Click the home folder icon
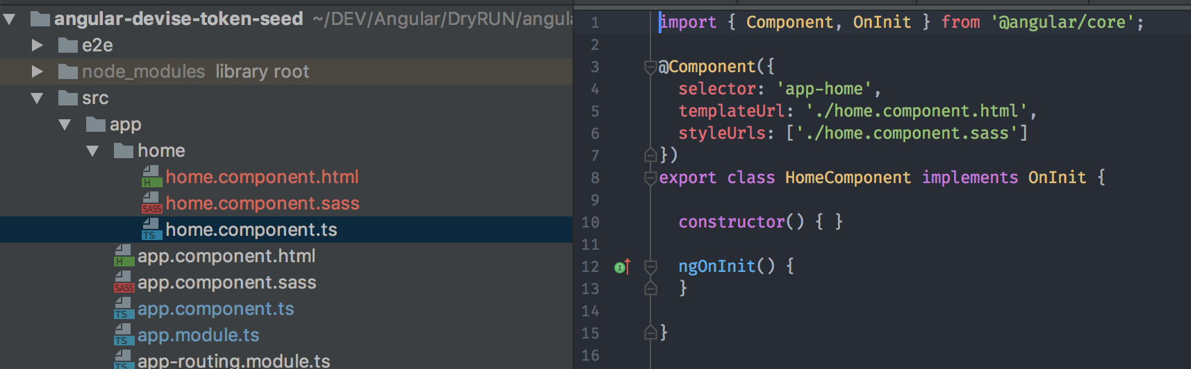The height and width of the screenshot is (369, 1191). pyautogui.click(x=124, y=151)
